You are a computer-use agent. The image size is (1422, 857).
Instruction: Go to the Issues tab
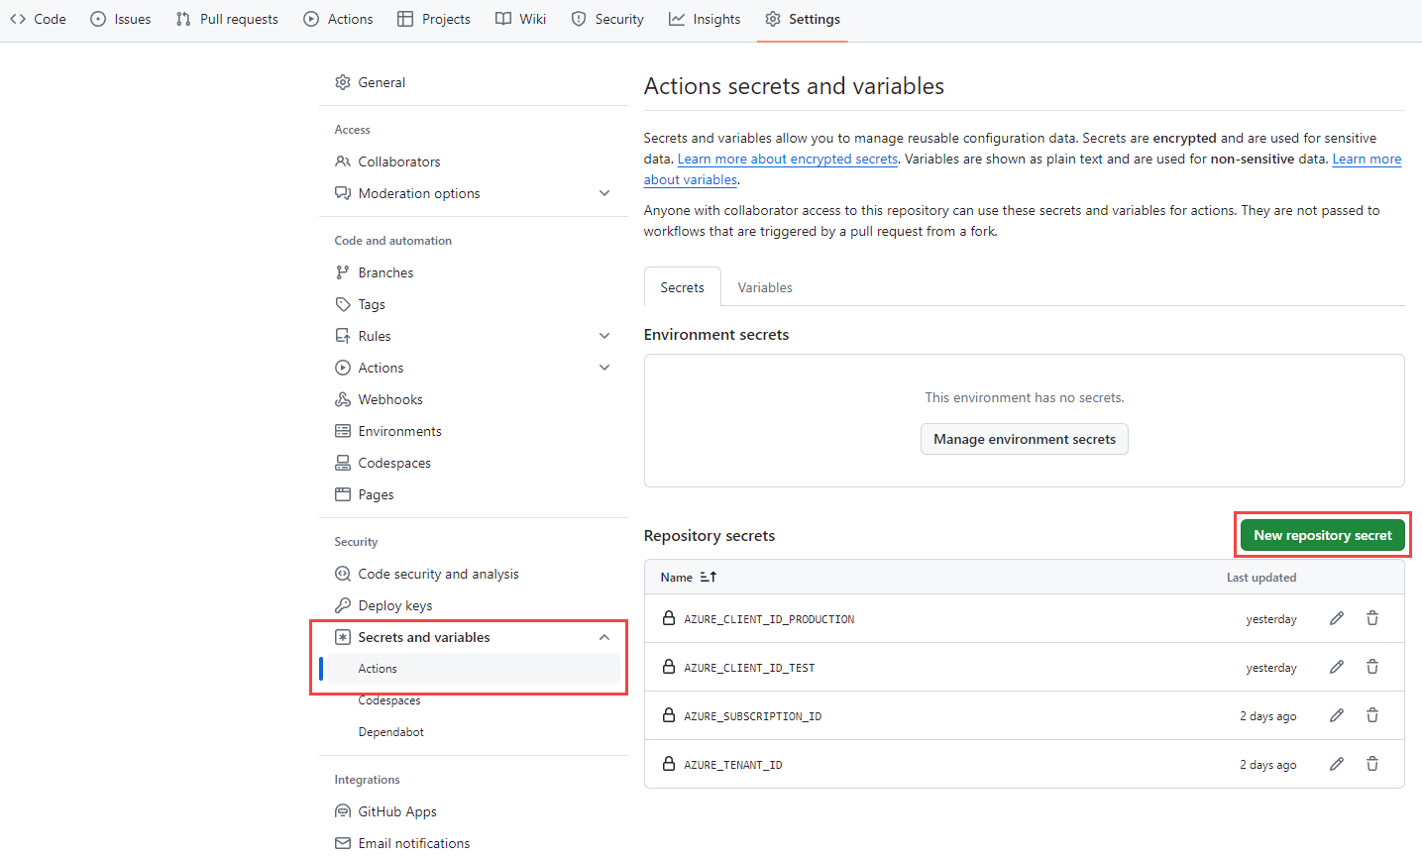(x=121, y=19)
